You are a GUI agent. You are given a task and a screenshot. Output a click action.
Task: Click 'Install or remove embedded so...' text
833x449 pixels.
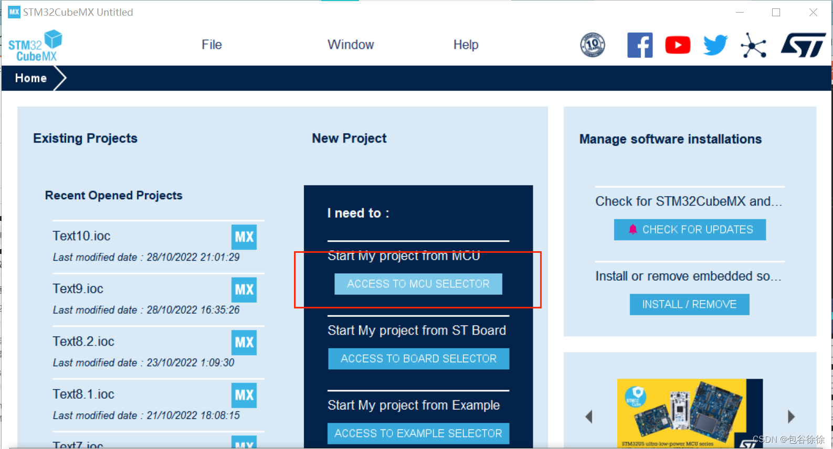click(689, 276)
